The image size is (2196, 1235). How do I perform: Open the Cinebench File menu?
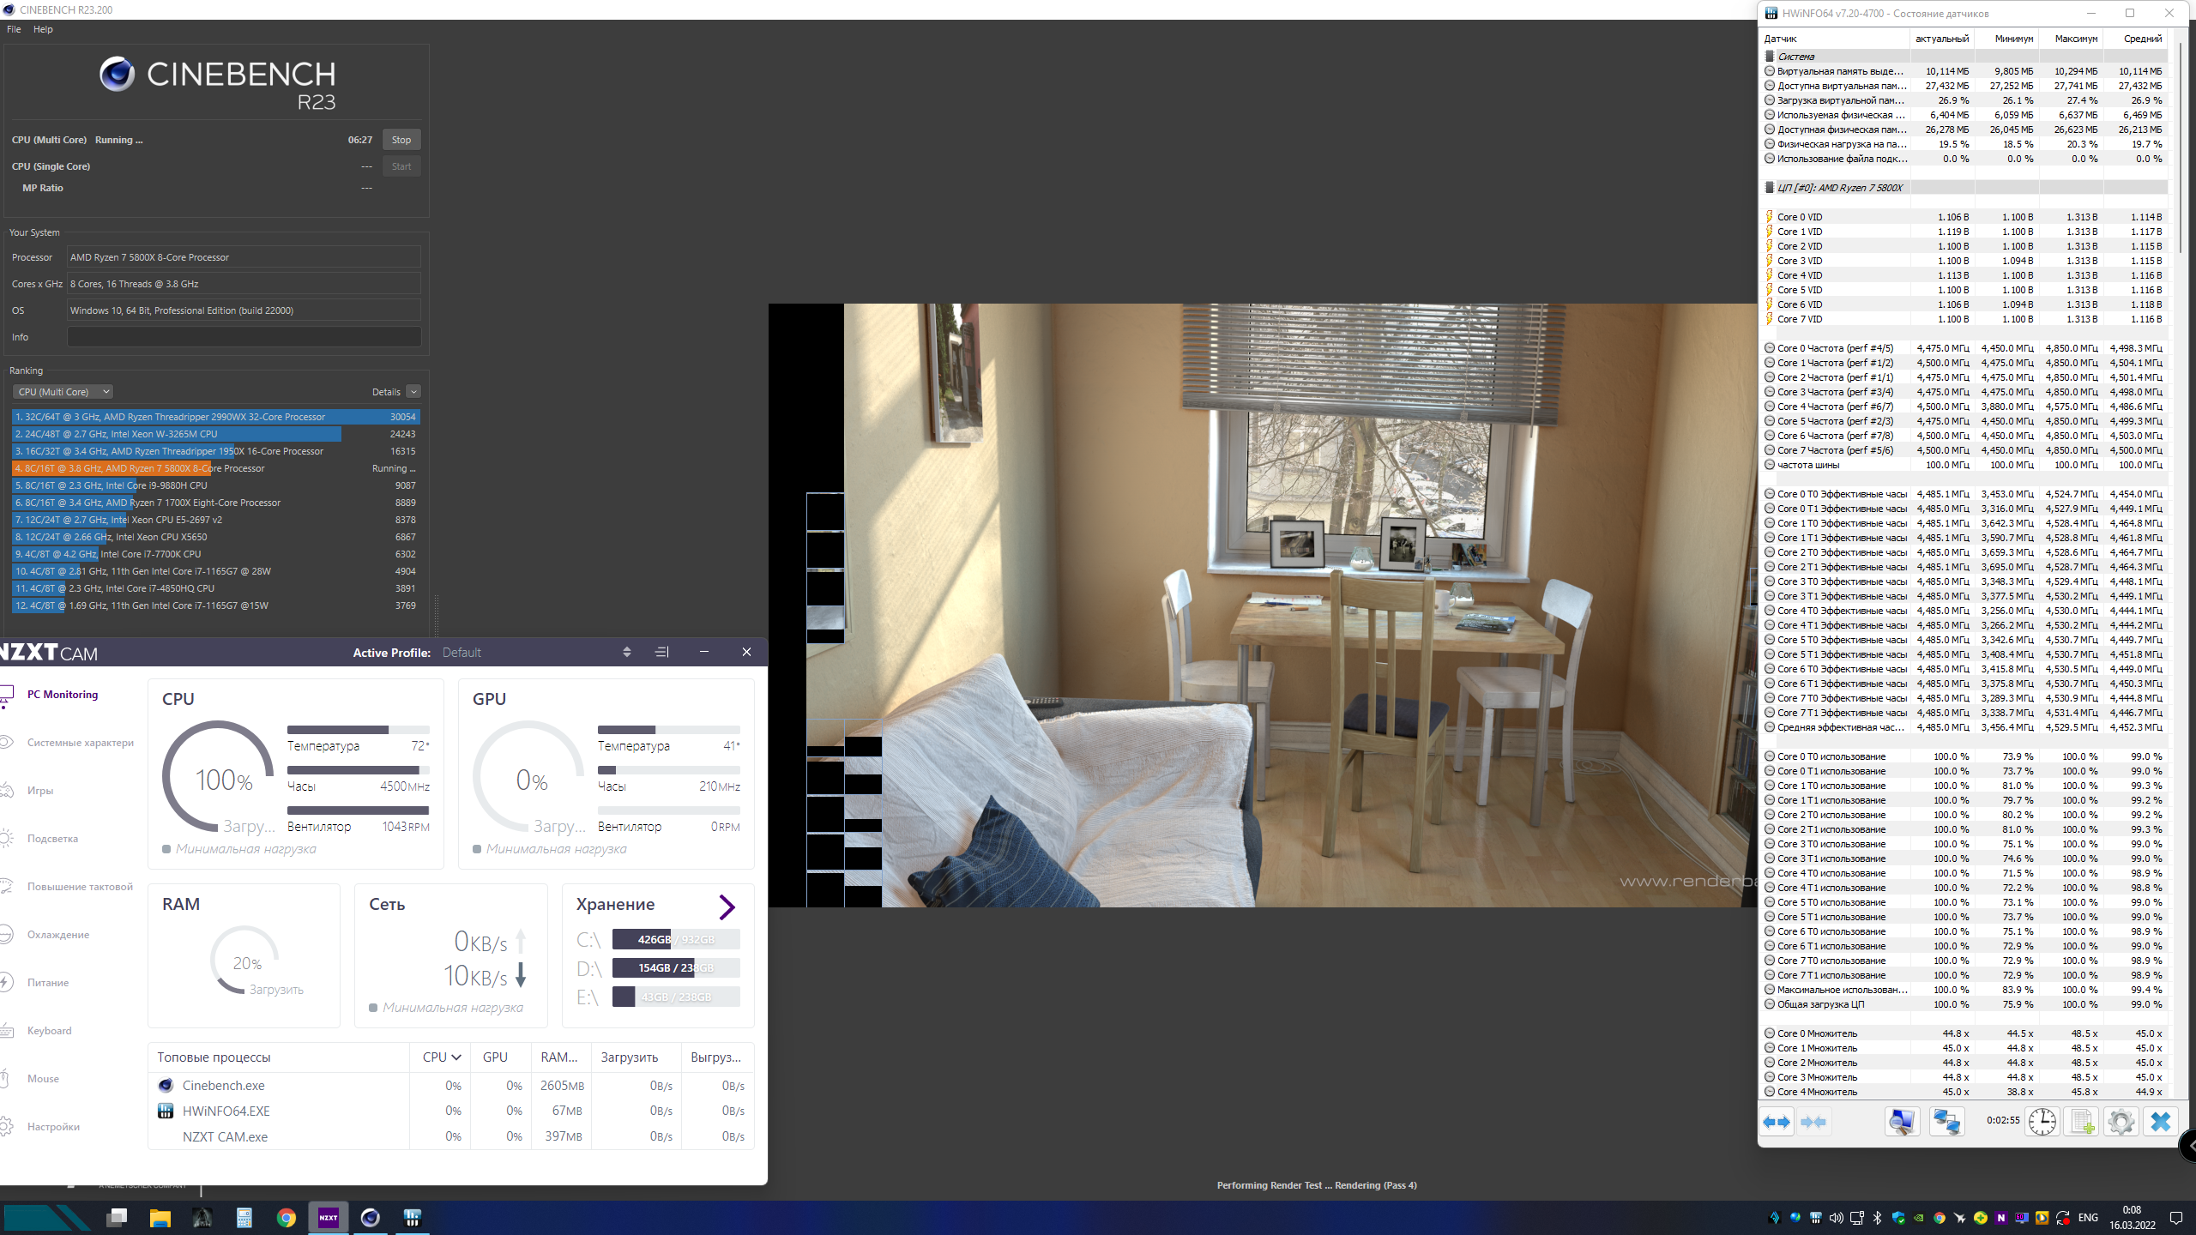click(x=14, y=29)
